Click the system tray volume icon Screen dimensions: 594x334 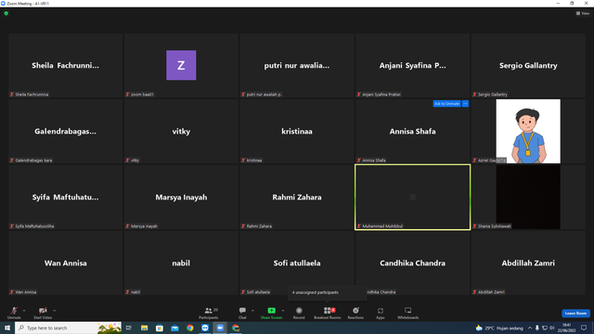pyautogui.click(x=551, y=328)
